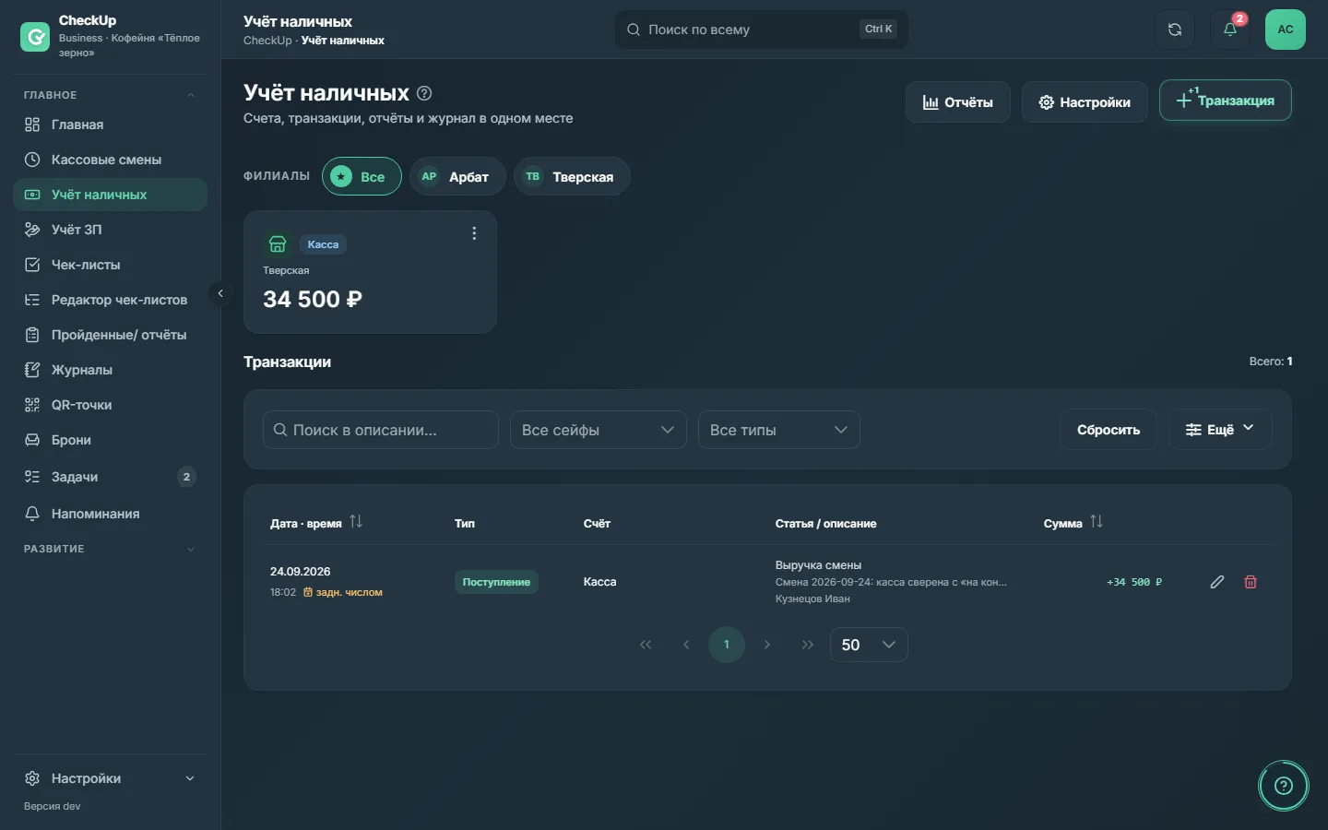The width and height of the screenshot is (1328, 830).
Task: Open the Касса card three-dot menu
Action: point(474,233)
